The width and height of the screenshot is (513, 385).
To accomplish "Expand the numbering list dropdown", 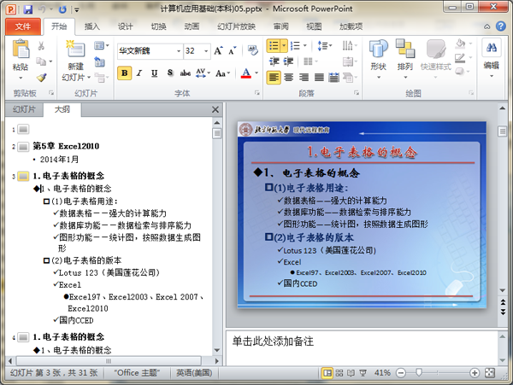I will [305, 46].
